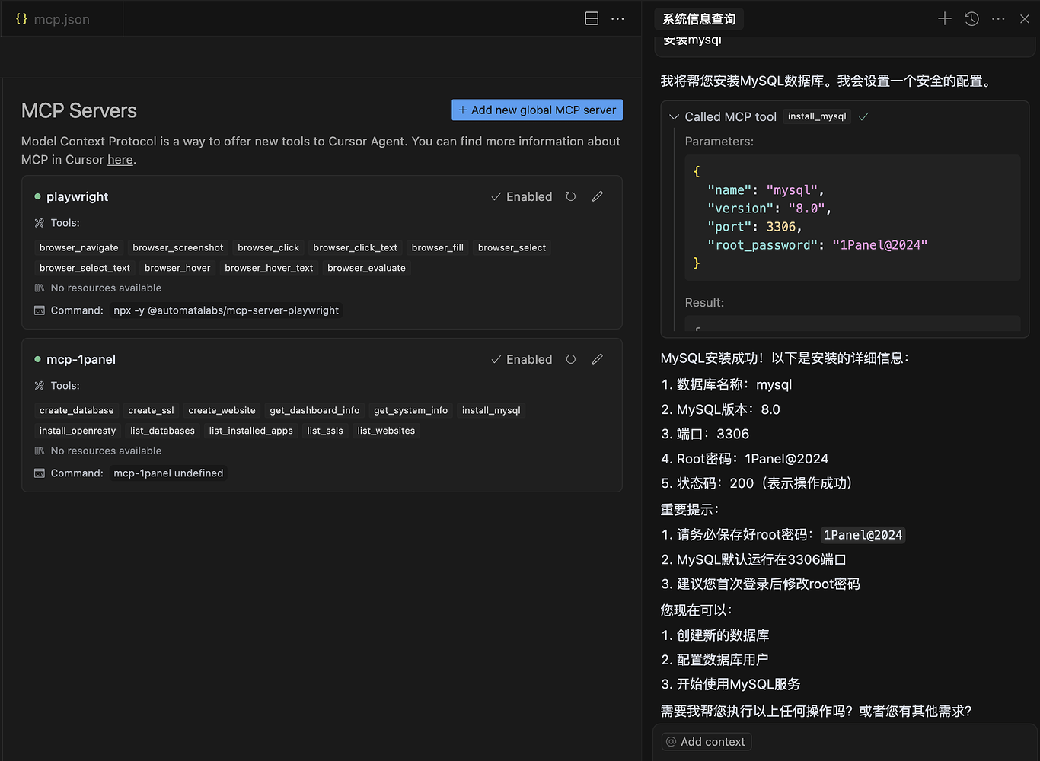Viewport: 1040px width, 761px height.
Task: Click mcp-1panel 'No resources available' icon
Action: pyautogui.click(x=40, y=451)
